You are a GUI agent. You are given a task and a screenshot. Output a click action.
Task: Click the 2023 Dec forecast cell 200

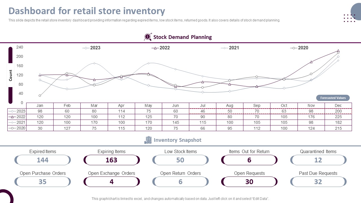(x=338, y=111)
